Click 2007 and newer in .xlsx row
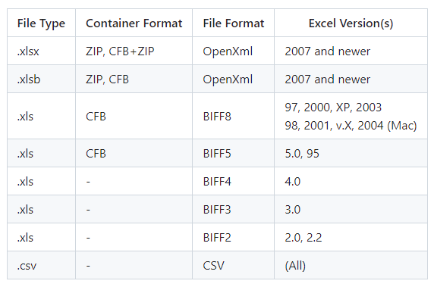Viewport: 434px width, 287px height. click(328, 51)
